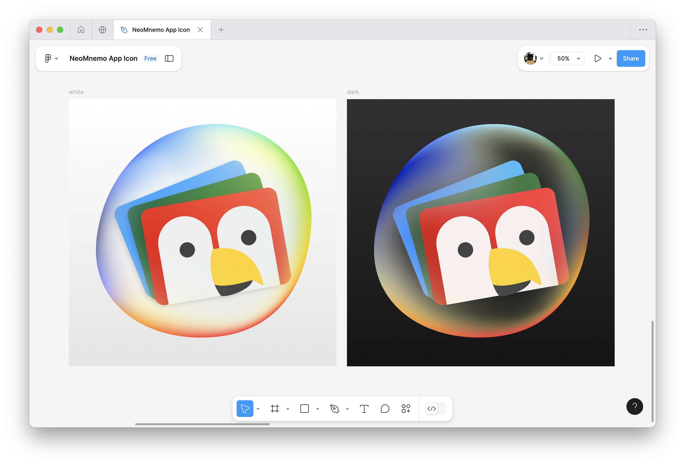685x466 pixels.
Task: Select the Move tool in toolbar
Action: click(x=245, y=408)
